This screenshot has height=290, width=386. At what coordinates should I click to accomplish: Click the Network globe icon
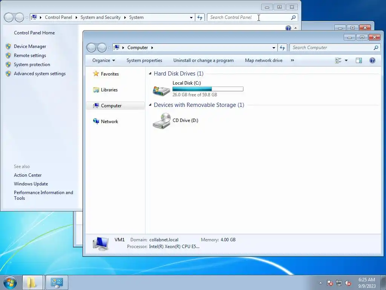[96, 121]
